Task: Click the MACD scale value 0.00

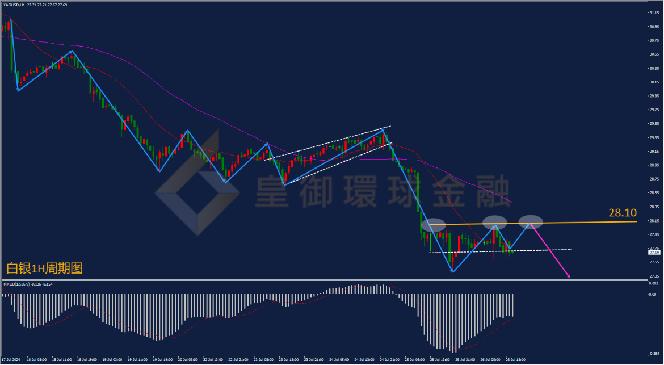Action: [x=653, y=294]
